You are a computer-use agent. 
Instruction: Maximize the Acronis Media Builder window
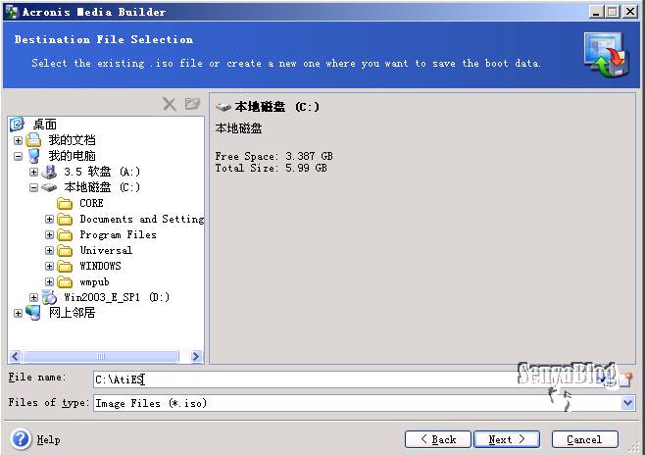point(612,12)
